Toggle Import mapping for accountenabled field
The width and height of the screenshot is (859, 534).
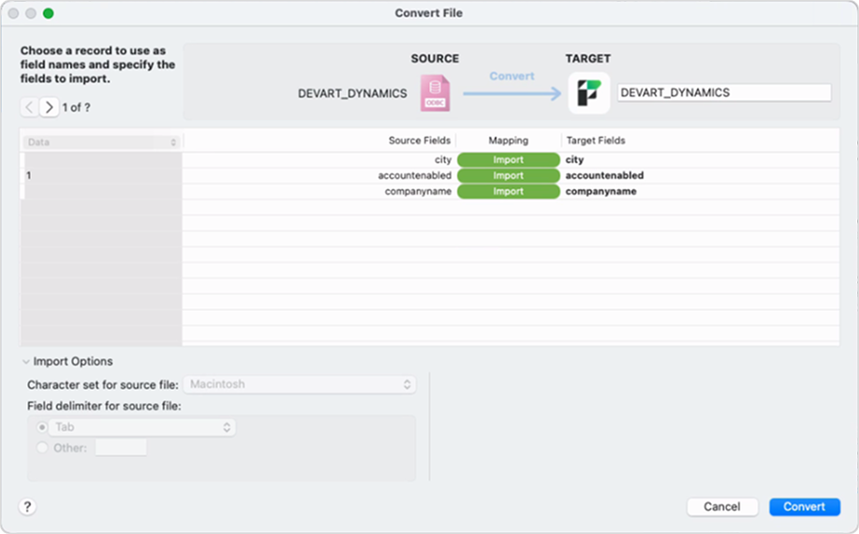tap(509, 175)
